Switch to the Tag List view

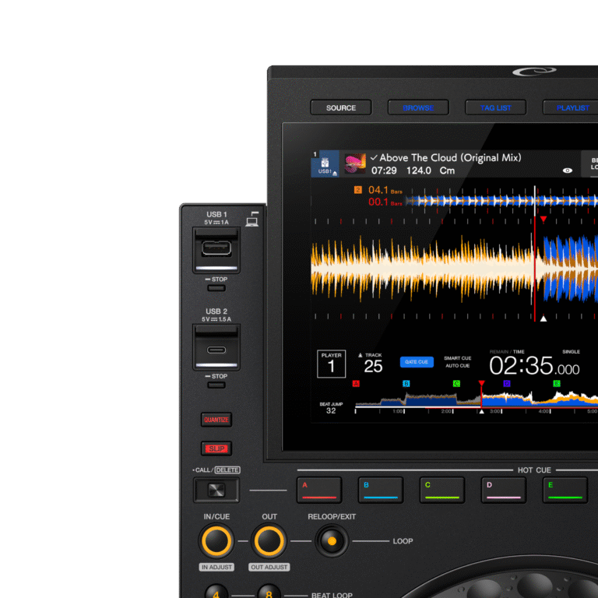[x=495, y=107]
